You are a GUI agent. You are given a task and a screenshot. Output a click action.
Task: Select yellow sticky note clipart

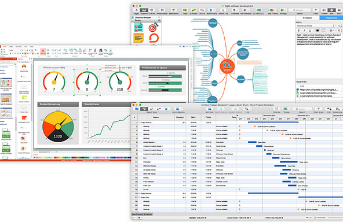[138, 38]
